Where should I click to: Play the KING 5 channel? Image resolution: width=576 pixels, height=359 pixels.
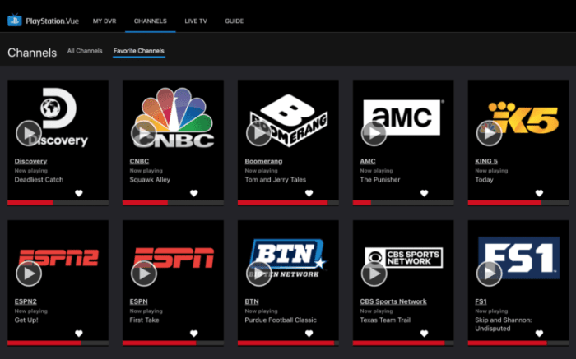pyautogui.click(x=489, y=133)
